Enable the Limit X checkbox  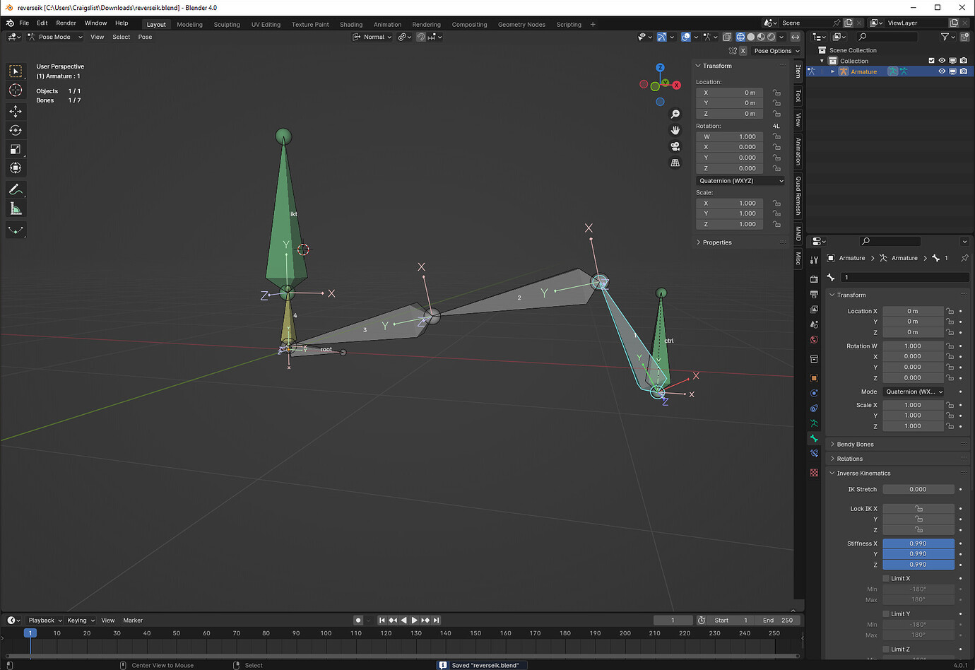point(886,578)
